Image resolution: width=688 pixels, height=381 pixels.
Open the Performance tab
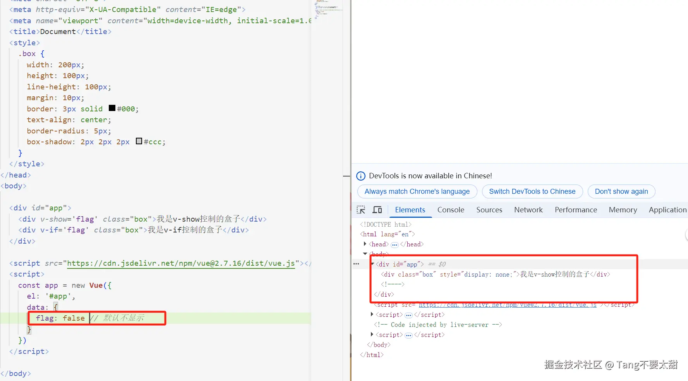click(576, 210)
